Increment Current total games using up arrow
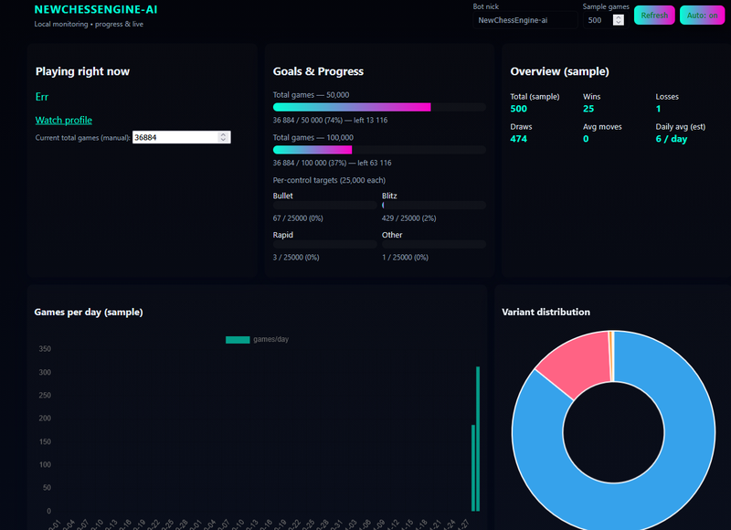The width and height of the screenshot is (731, 530). click(x=224, y=134)
